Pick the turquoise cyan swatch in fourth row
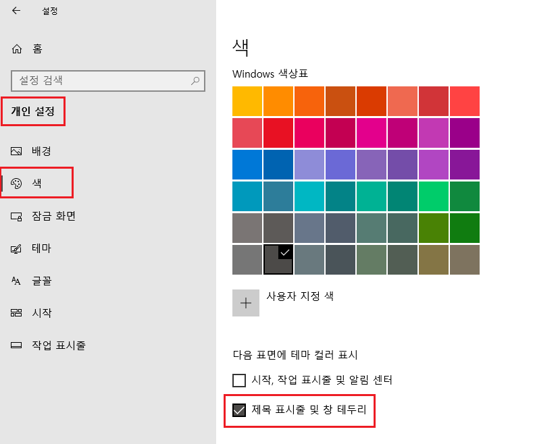 [x=309, y=196]
